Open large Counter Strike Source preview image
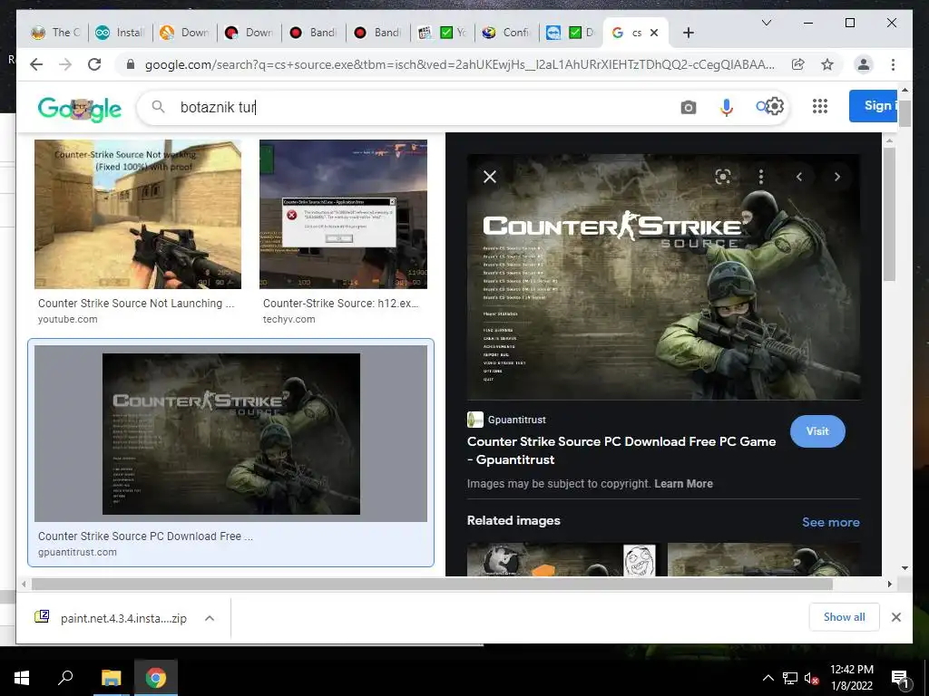This screenshot has width=929, height=696. pyautogui.click(x=663, y=277)
